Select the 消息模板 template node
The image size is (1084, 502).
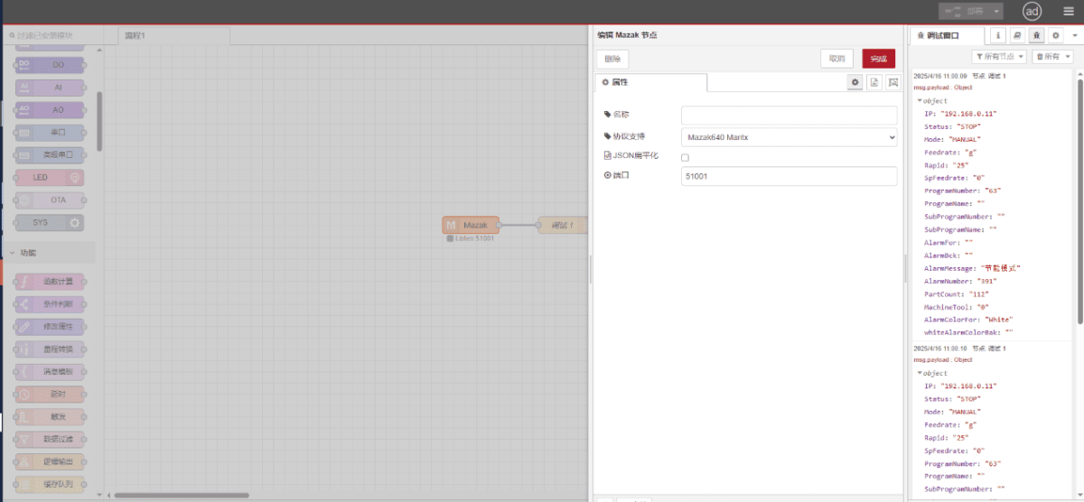click(50, 372)
